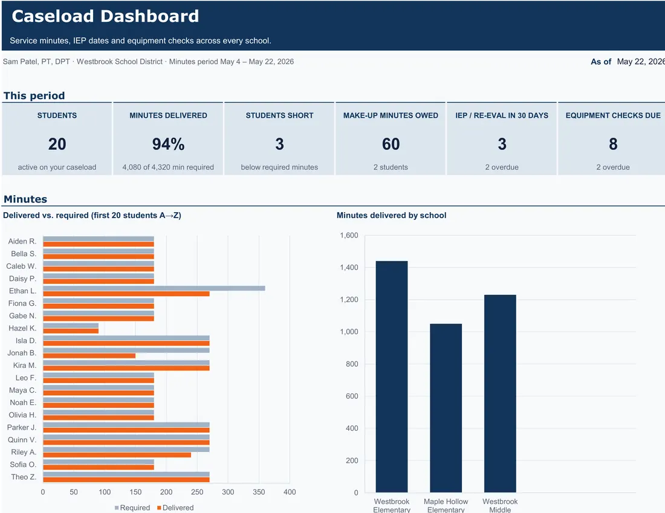
Task: Click the Westbrook Elementary bar
Action: point(392,376)
